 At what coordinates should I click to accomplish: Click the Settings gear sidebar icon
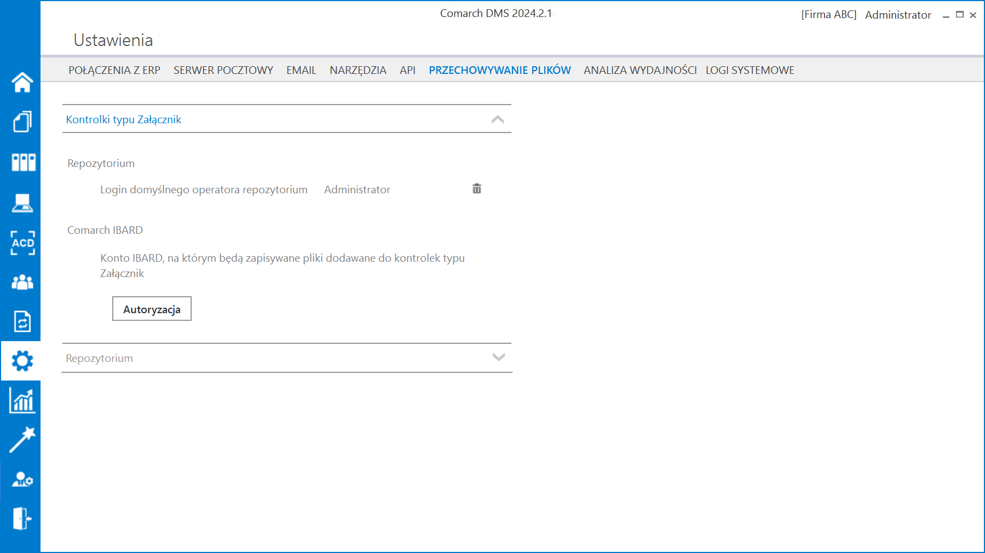(x=22, y=361)
